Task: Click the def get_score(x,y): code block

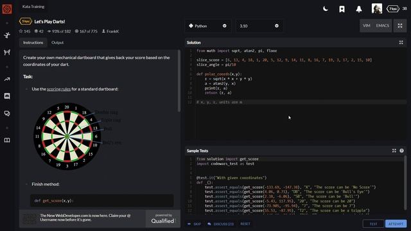Action: coord(101,201)
